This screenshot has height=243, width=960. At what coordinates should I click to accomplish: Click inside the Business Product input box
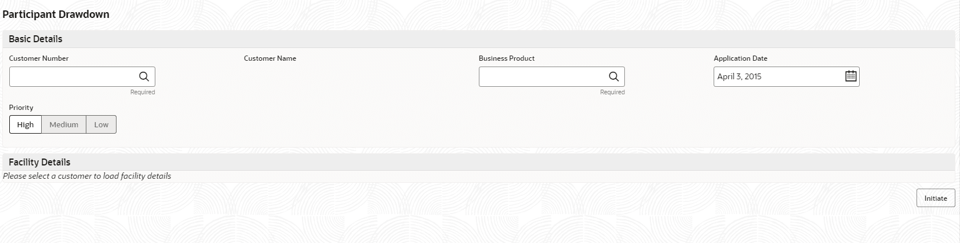(x=542, y=76)
